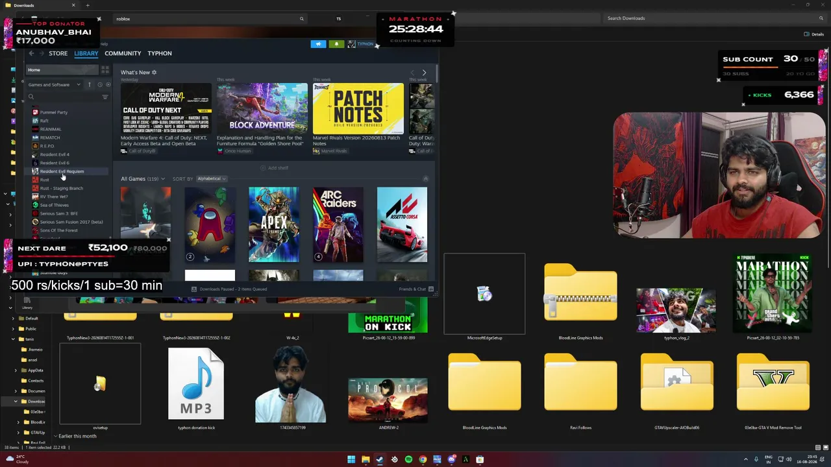Open the Steam COMMUNITY tab

123,53
